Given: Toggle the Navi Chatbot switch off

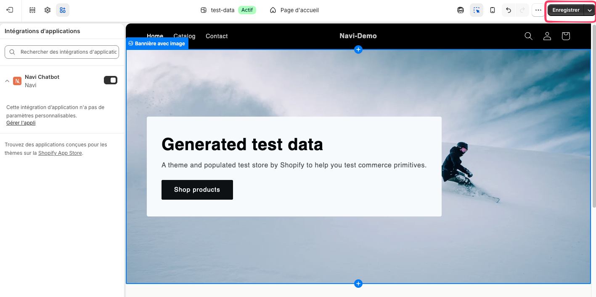Looking at the screenshot, I should (x=111, y=80).
